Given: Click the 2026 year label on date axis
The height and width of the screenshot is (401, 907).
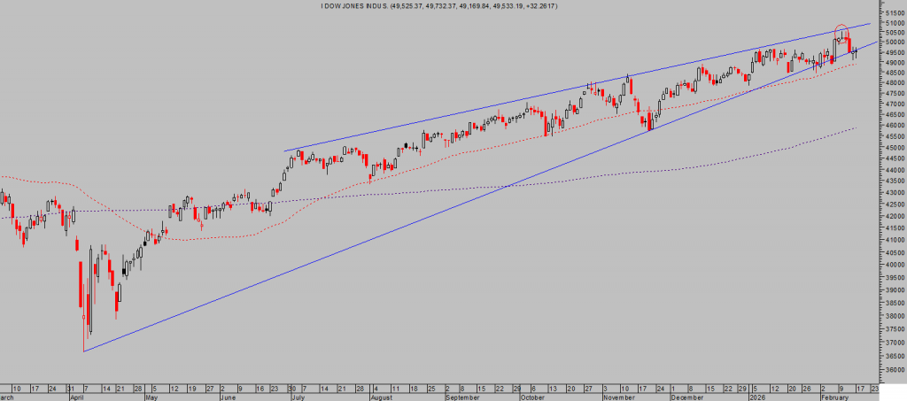Looking at the screenshot, I should click(749, 397).
